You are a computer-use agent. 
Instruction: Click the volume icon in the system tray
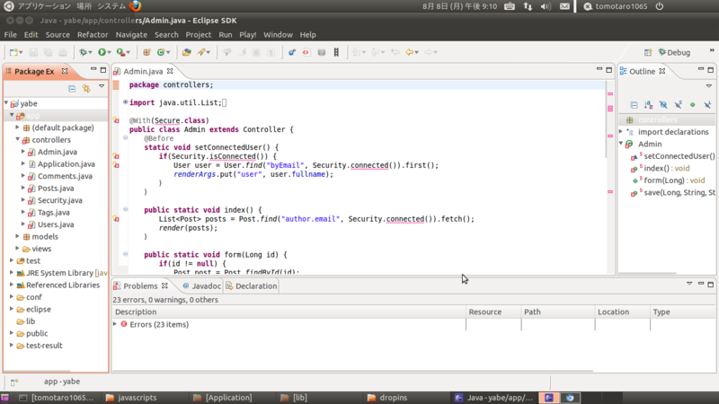coord(546,6)
